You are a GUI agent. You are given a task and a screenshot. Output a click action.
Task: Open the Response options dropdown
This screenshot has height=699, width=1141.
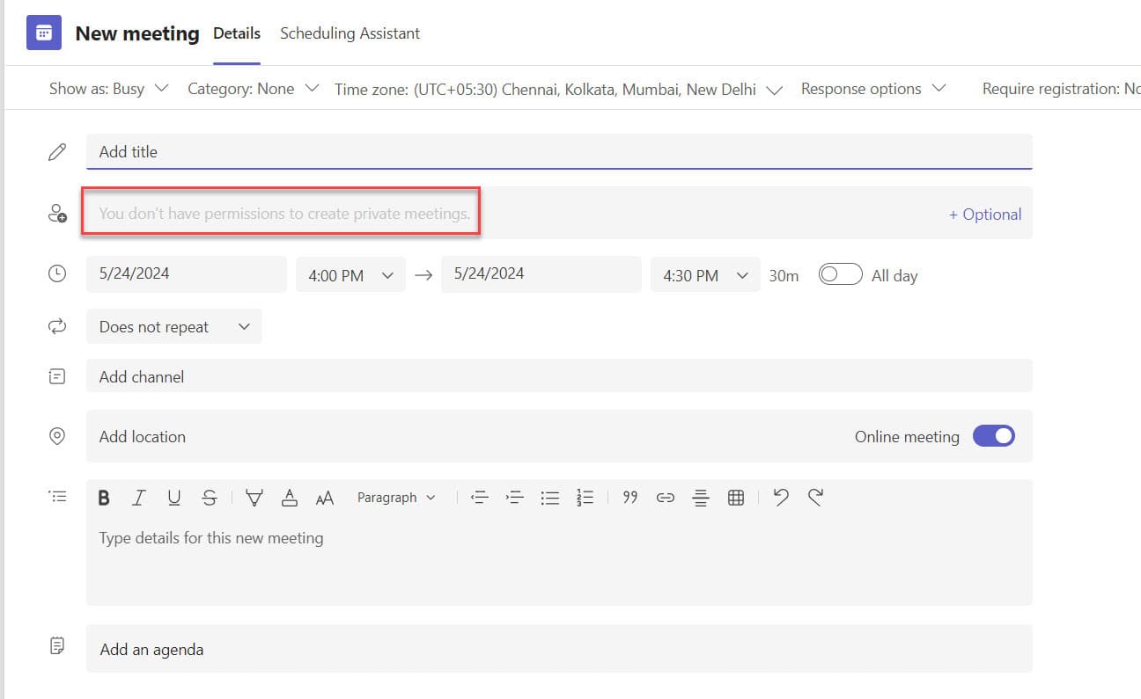pos(873,89)
